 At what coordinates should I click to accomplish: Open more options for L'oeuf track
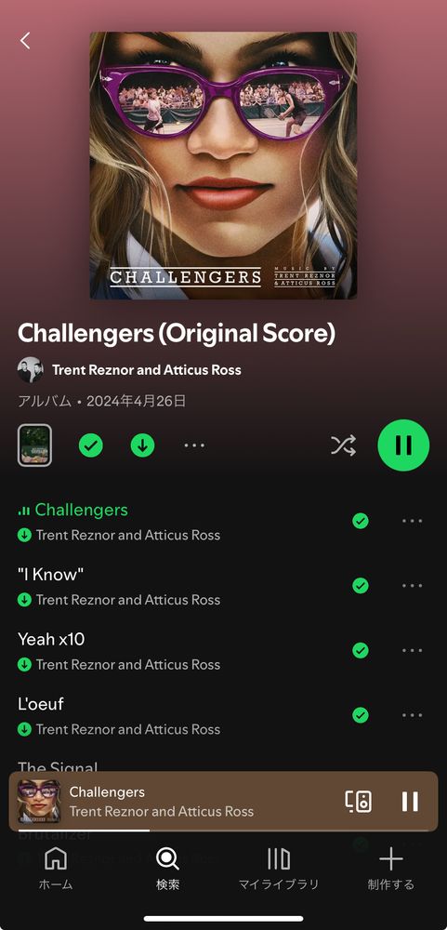pos(412,714)
